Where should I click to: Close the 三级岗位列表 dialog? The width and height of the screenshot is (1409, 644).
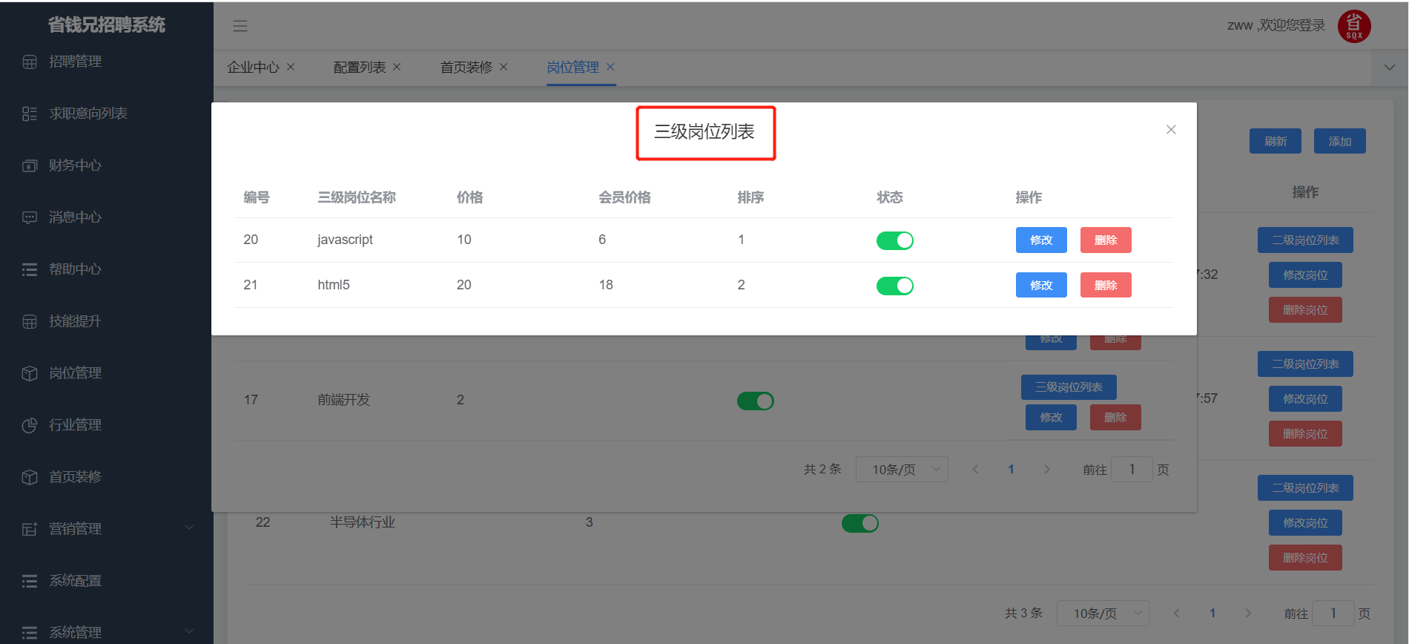(1171, 130)
